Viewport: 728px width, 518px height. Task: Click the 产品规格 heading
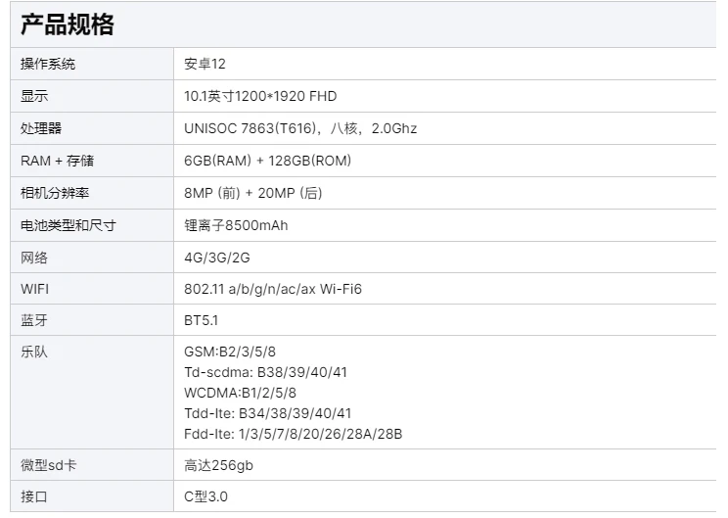pyautogui.click(x=68, y=25)
